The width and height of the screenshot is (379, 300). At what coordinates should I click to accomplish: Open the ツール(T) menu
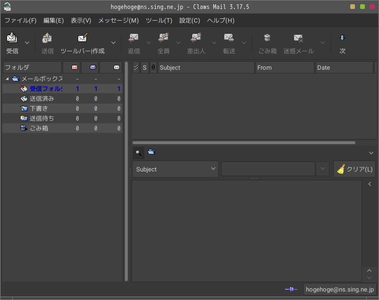click(x=159, y=21)
